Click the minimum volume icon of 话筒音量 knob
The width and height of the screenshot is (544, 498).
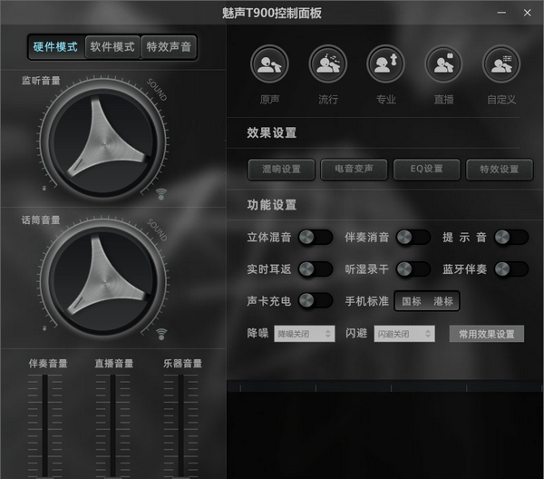click(x=44, y=328)
